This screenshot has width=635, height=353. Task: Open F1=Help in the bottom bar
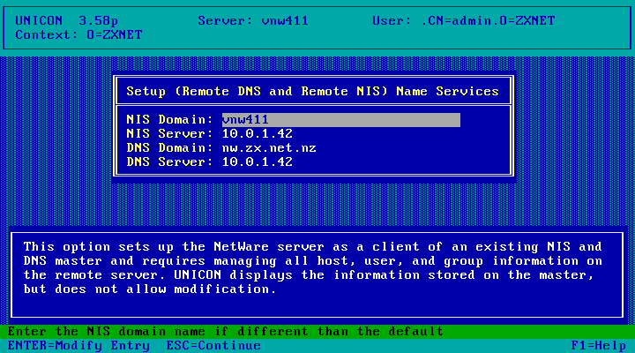click(x=599, y=346)
